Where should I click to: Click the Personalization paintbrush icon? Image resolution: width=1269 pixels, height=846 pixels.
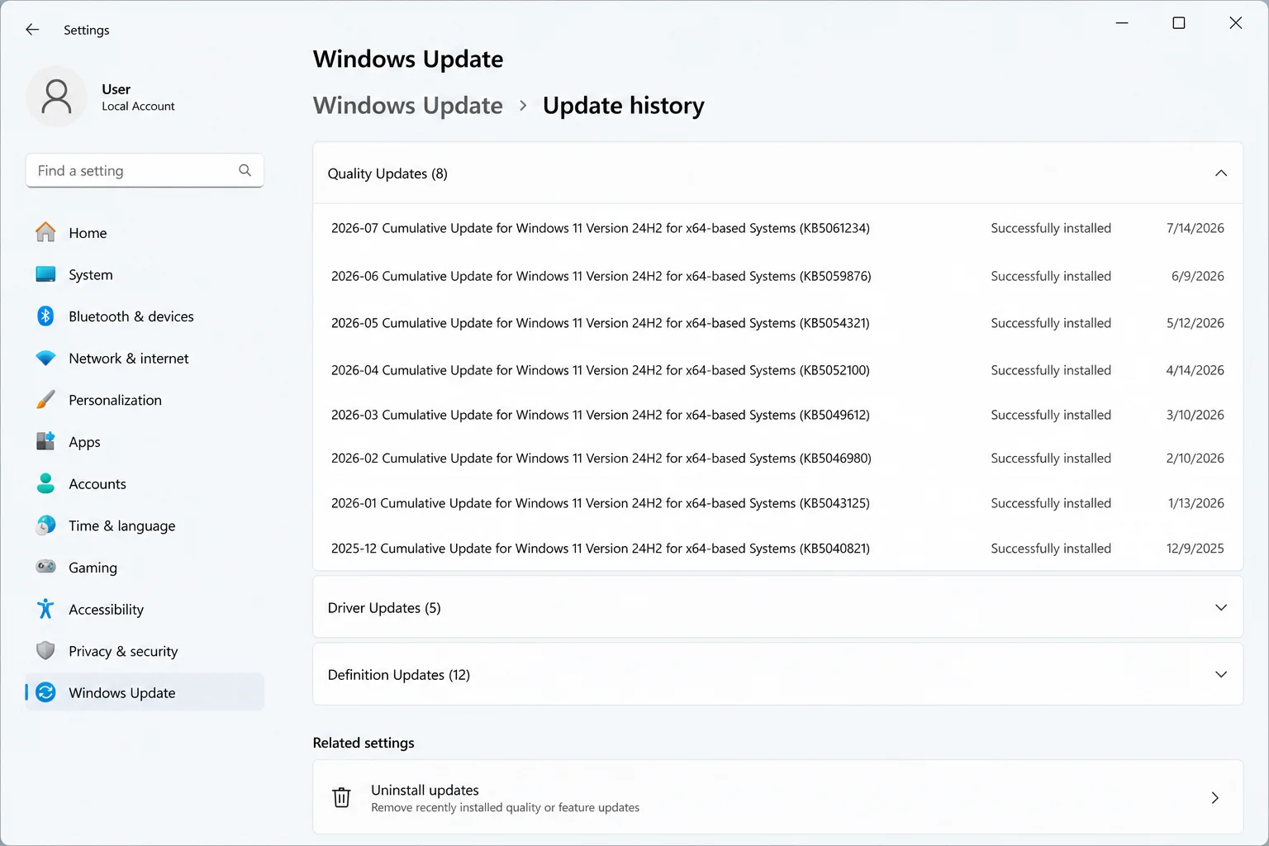(46, 400)
